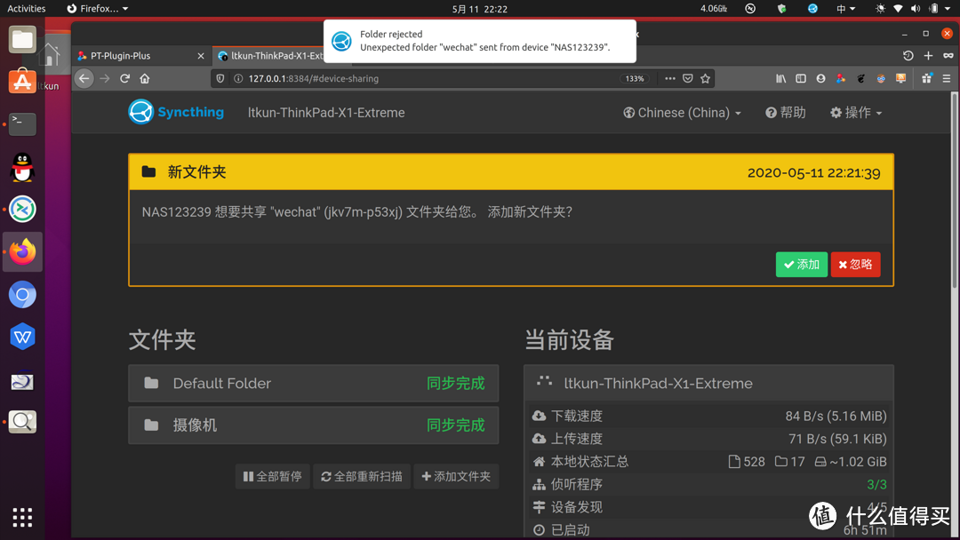The image size is (960, 540).
Task: Click the 133% zoom indicator
Action: pyautogui.click(x=635, y=78)
